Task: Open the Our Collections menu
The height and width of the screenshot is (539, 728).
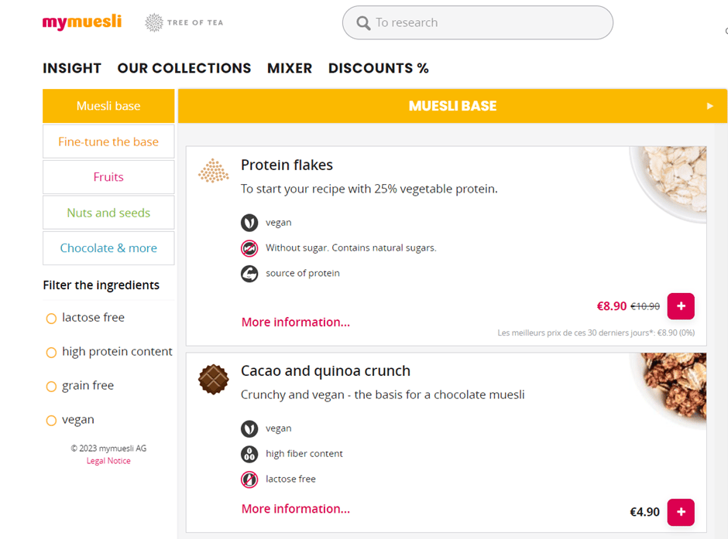Action: (x=184, y=68)
